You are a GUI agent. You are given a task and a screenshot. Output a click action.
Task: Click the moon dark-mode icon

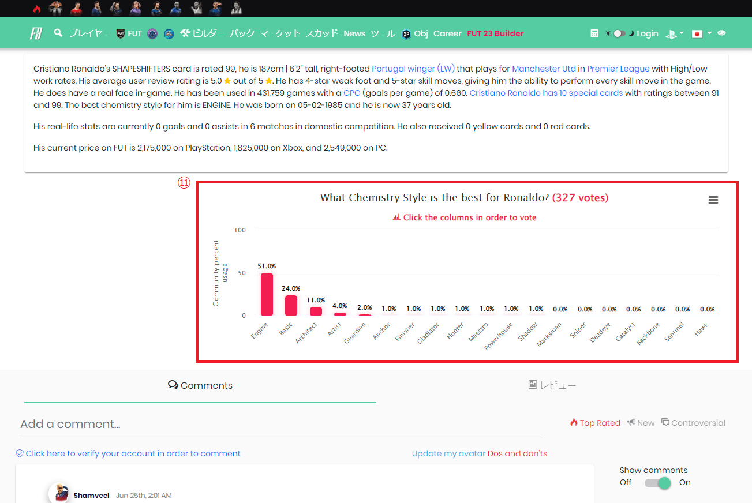point(631,33)
